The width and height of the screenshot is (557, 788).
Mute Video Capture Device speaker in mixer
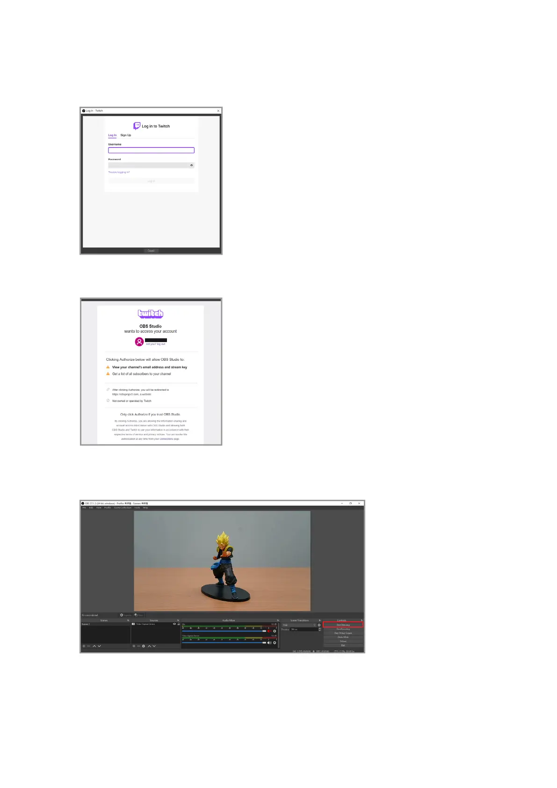coord(269,642)
